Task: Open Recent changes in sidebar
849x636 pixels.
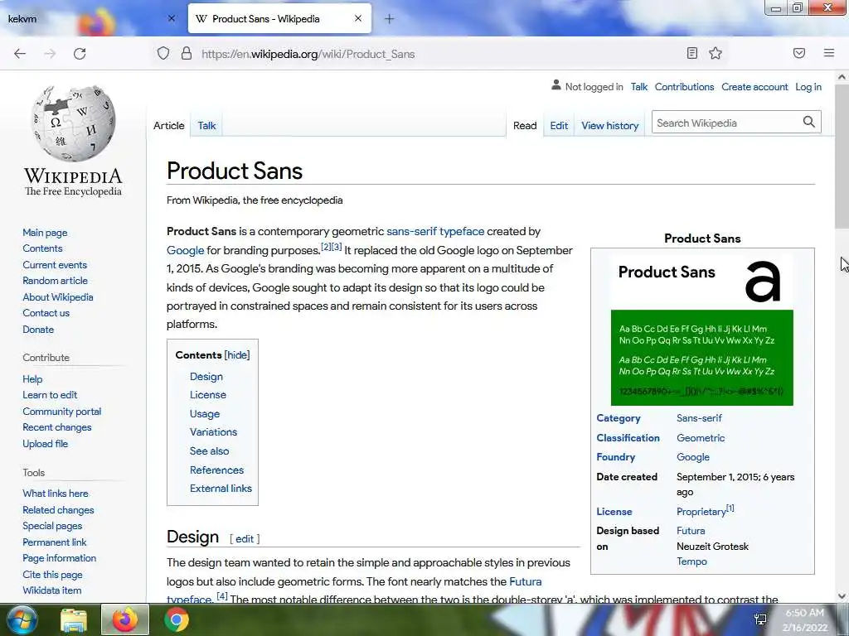Action: [x=57, y=427]
